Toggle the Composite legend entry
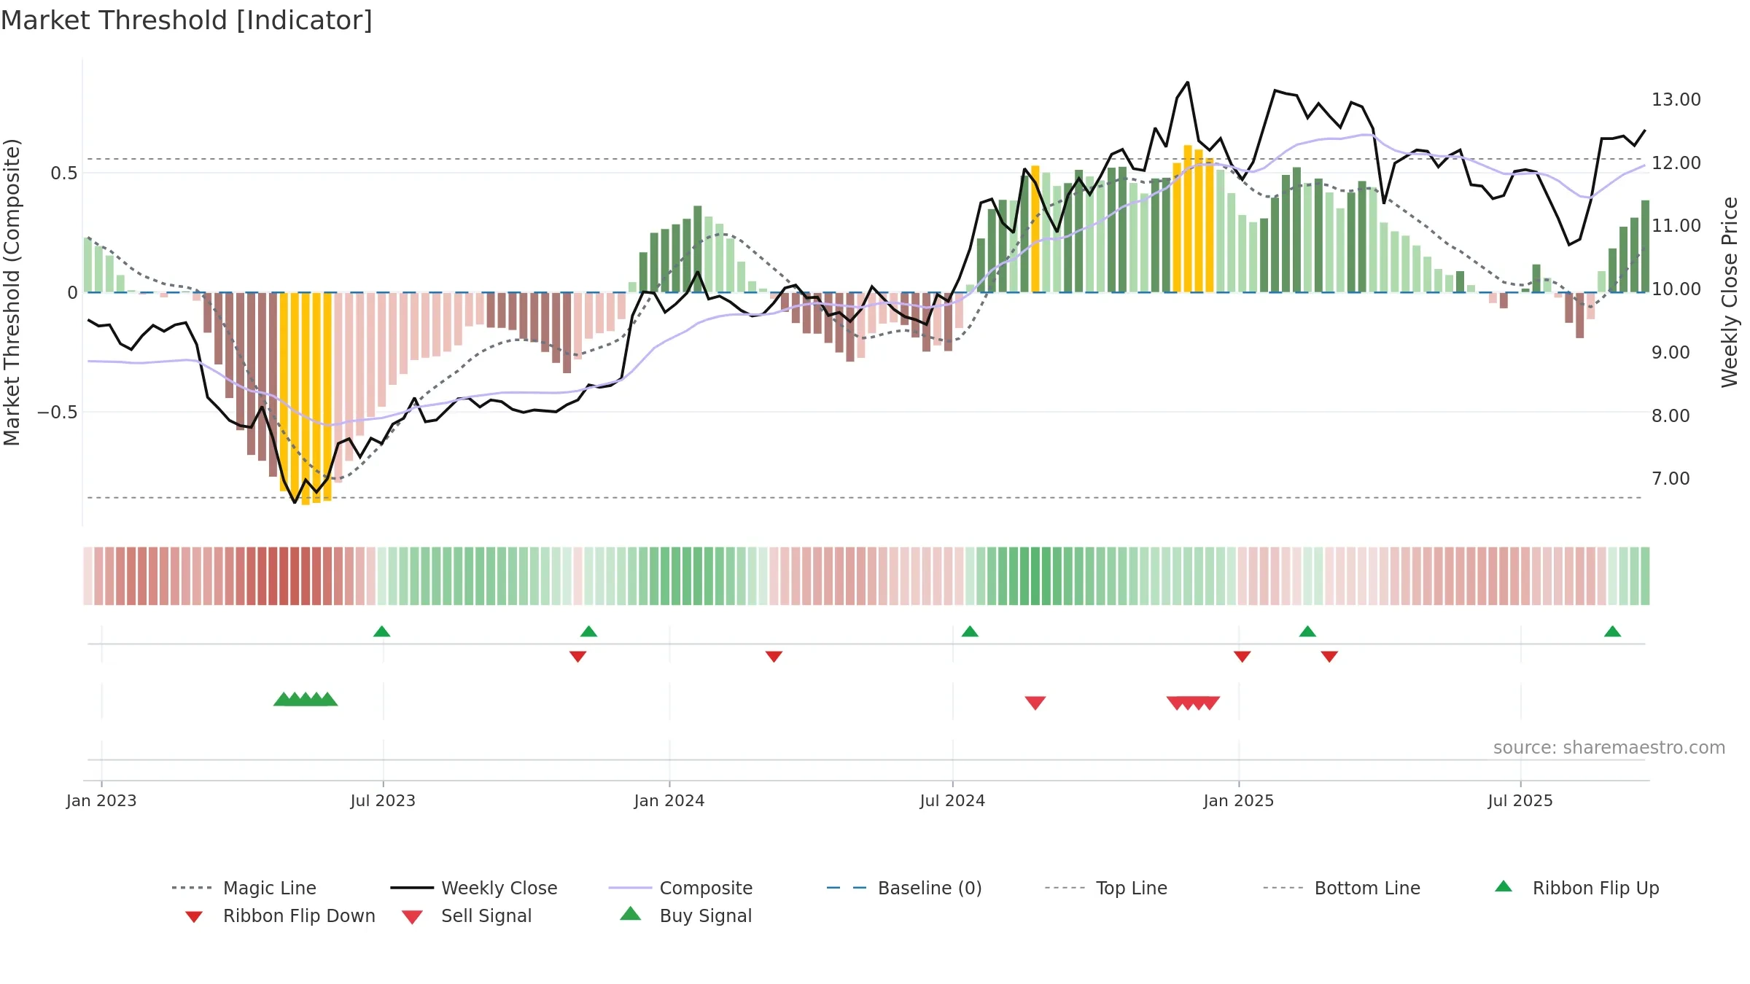This screenshot has height=984, width=1750. (680, 888)
